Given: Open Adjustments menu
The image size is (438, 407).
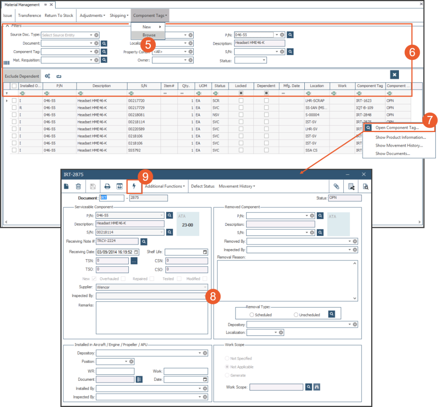Looking at the screenshot, I should (x=93, y=16).
